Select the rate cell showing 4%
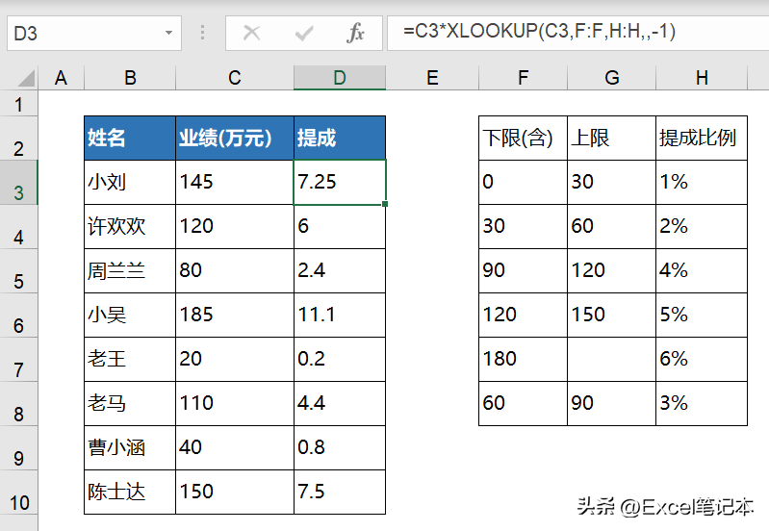769x531 pixels. click(x=702, y=271)
